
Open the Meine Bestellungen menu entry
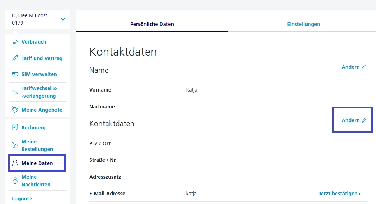37,145
